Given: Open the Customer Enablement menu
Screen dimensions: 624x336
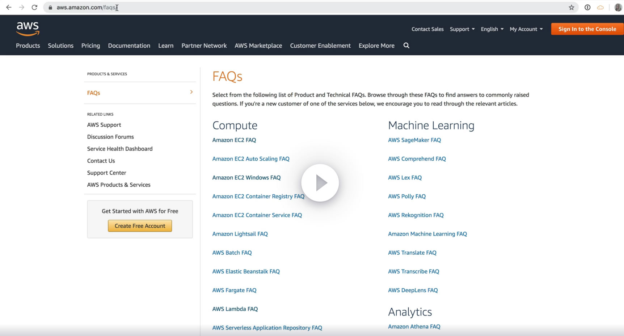Looking at the screenshot, I should click(320, 46).
